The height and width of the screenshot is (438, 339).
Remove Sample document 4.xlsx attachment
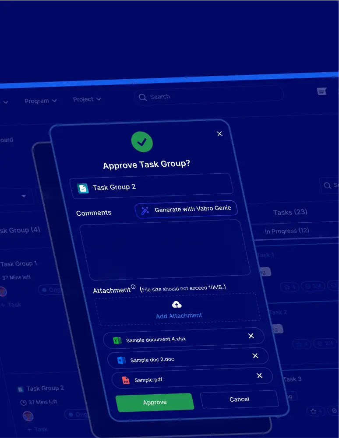(x=251, y=336)
